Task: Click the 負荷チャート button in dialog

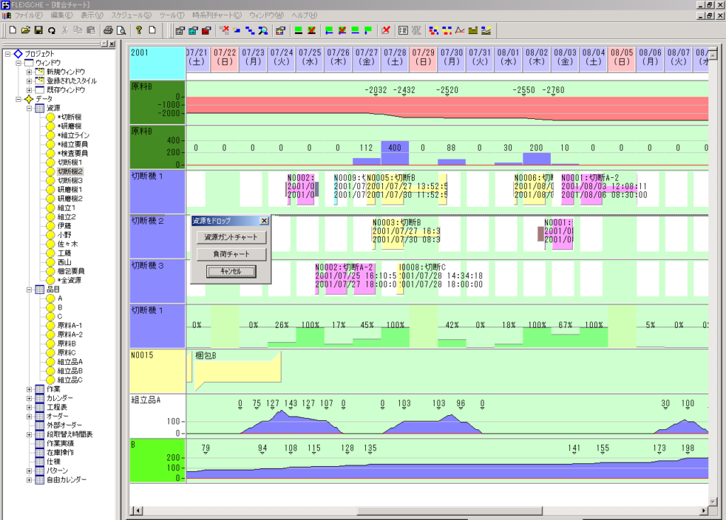Action: 231,254
